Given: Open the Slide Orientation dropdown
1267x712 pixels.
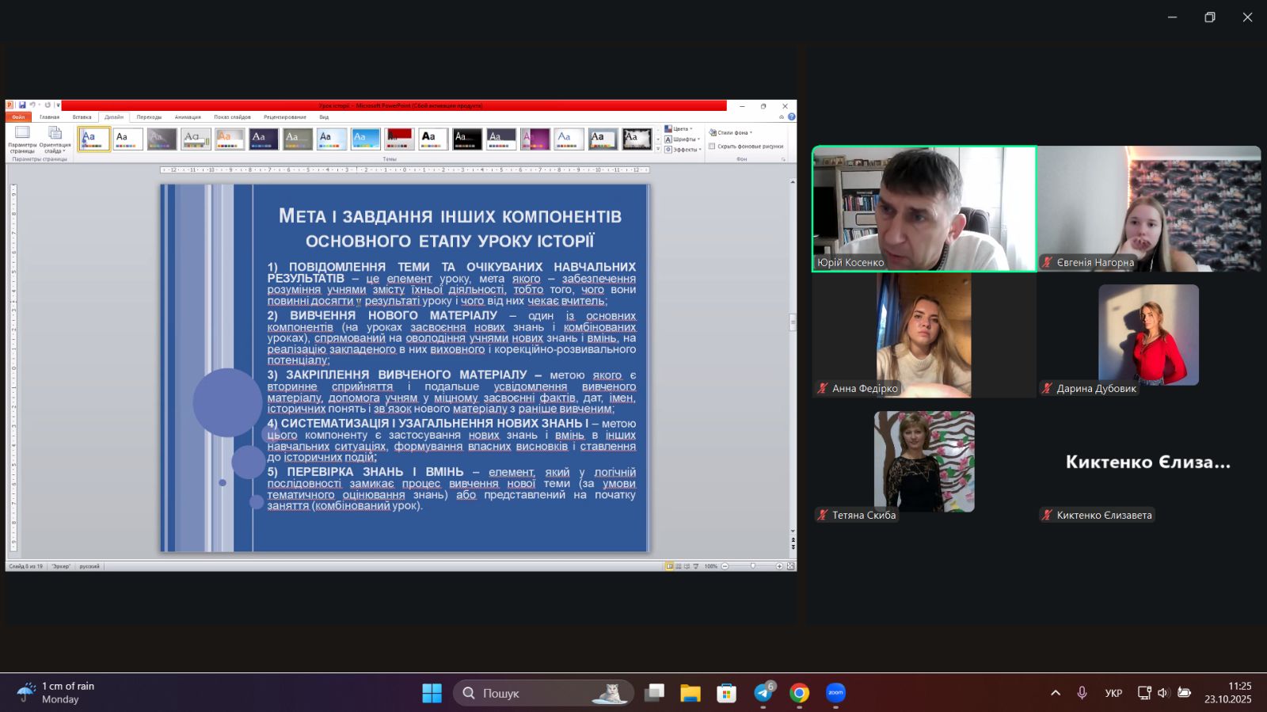Looking at the screenshot, I should click(x=55, y=138).
